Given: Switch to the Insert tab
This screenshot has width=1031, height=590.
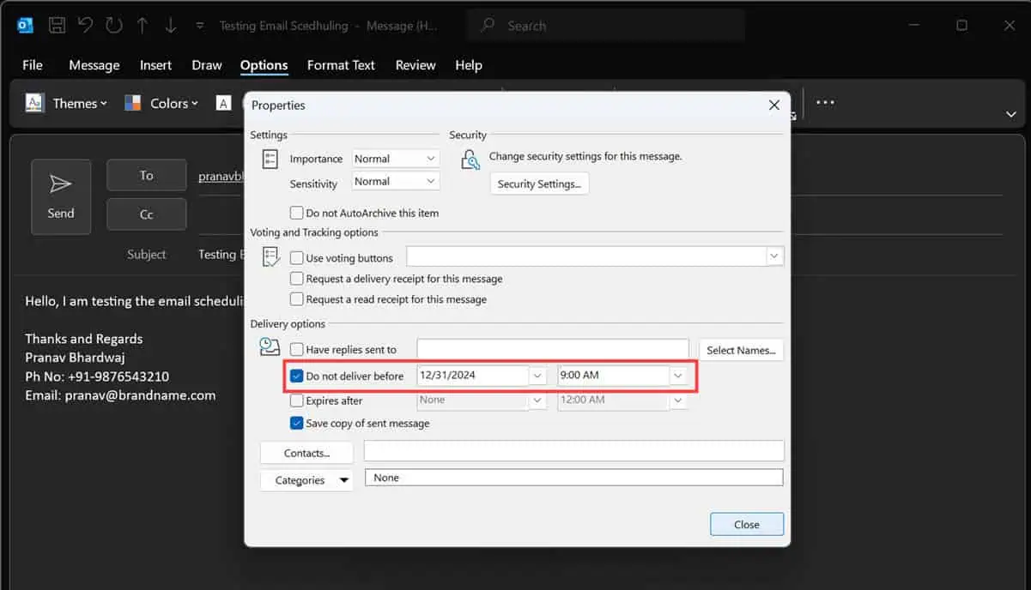Looking at the screenshot, I should click(x=155, y=65).
